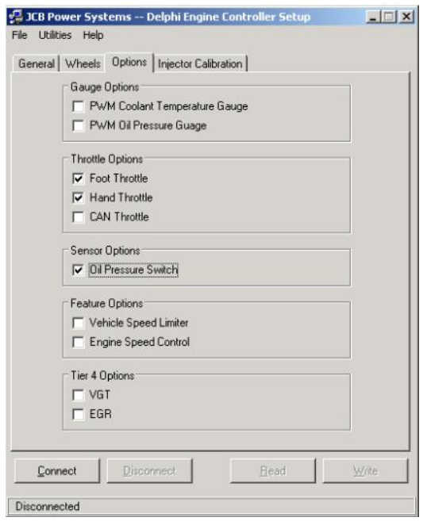Tick the EGR checkbox
Screen dimensions: 427x525
[x=78, y=415]
